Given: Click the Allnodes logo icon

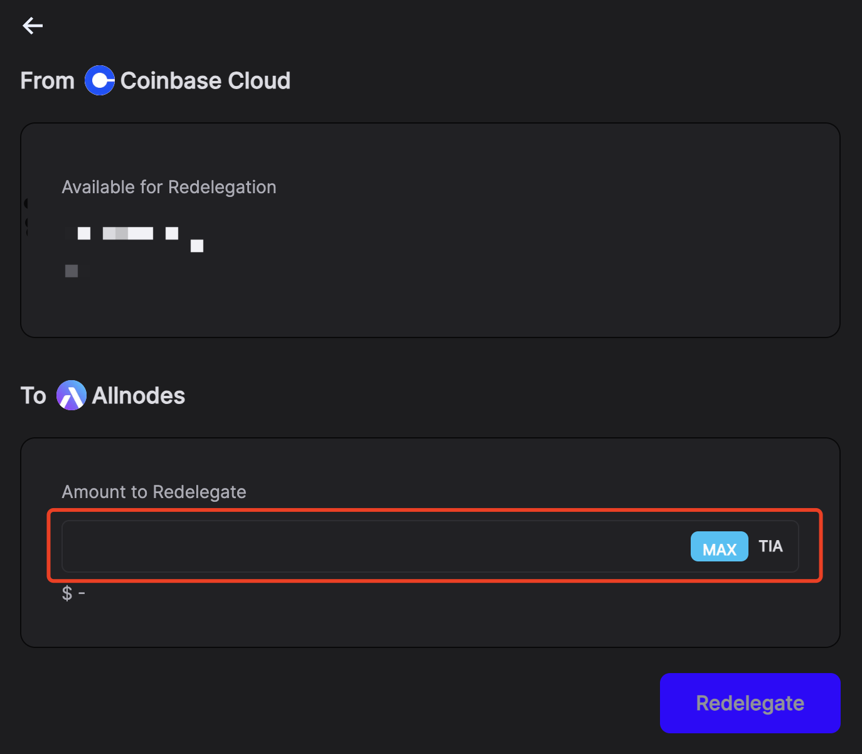Looking at the screenshot, I should point(72,396).
